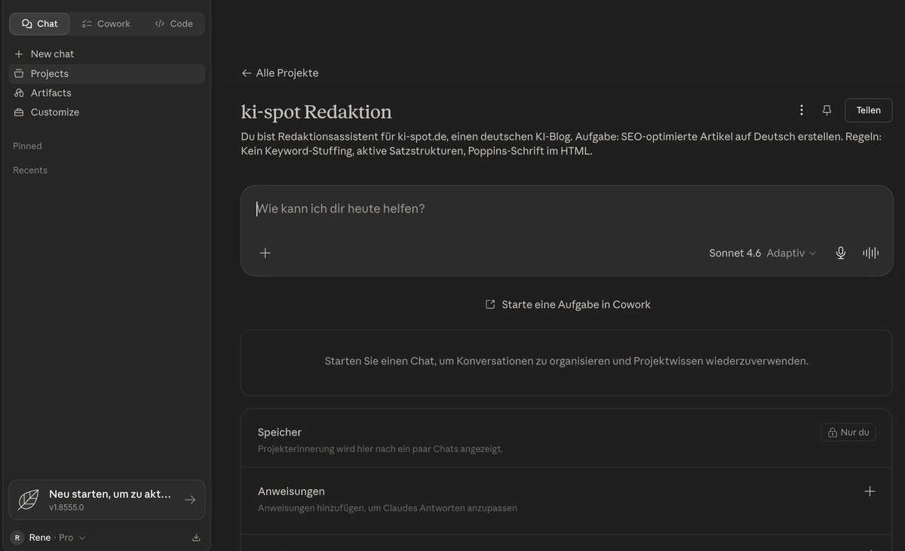Image resolution: width=905 pixels, height=551 pixels.
Task: Switch to the Chat tab
Action: point(39,23)
